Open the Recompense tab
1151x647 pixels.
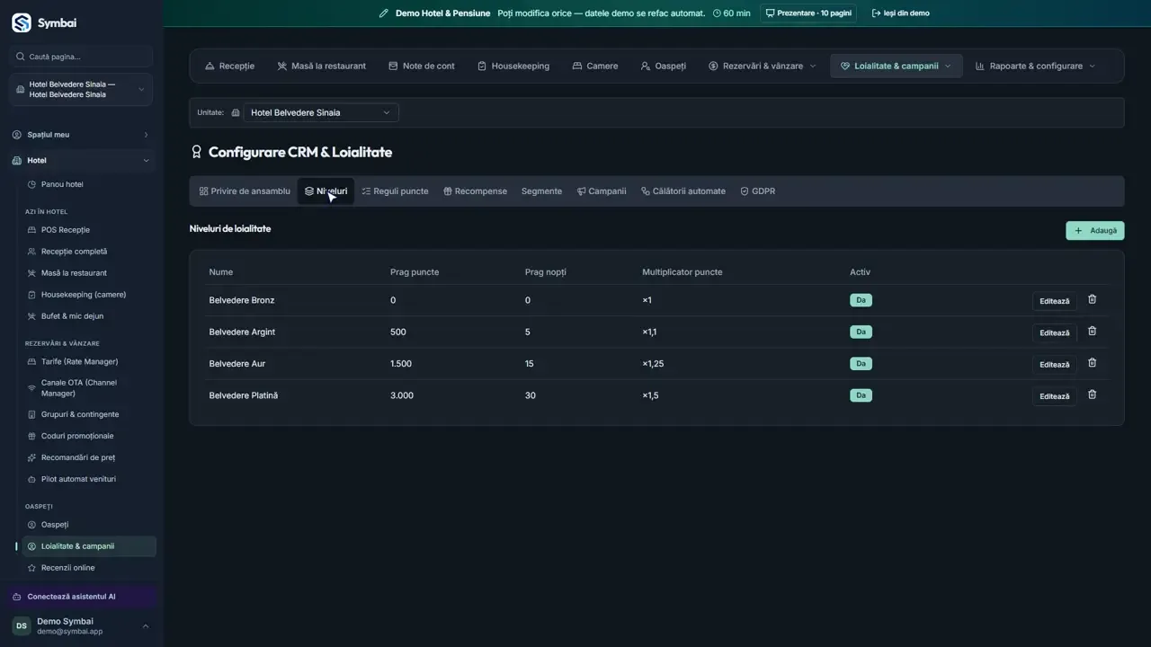point(475,191)
